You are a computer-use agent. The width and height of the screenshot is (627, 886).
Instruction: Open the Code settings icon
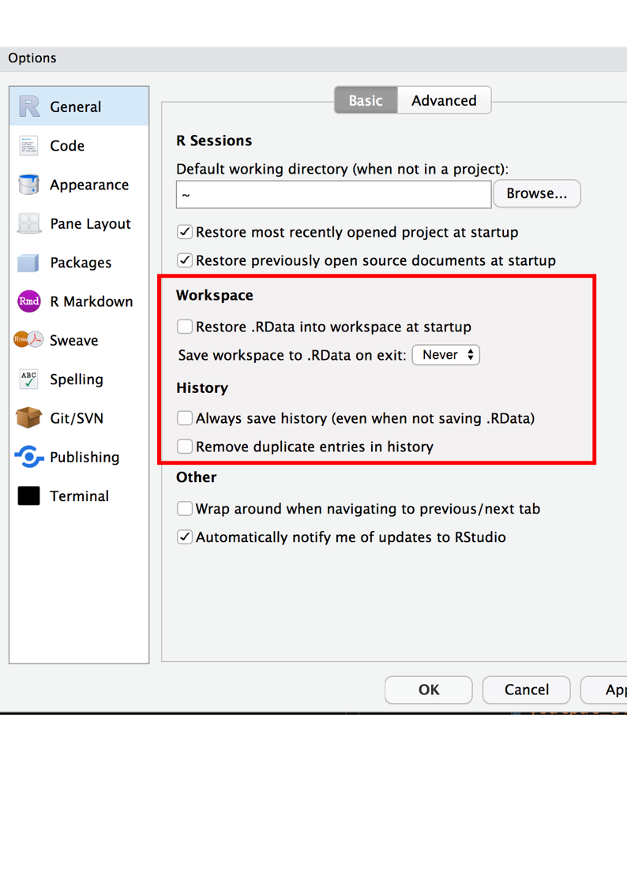coord(28,145)
